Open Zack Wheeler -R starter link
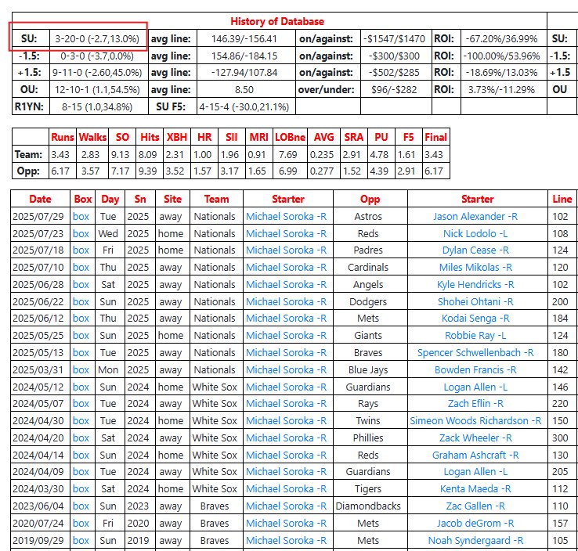 475,438
